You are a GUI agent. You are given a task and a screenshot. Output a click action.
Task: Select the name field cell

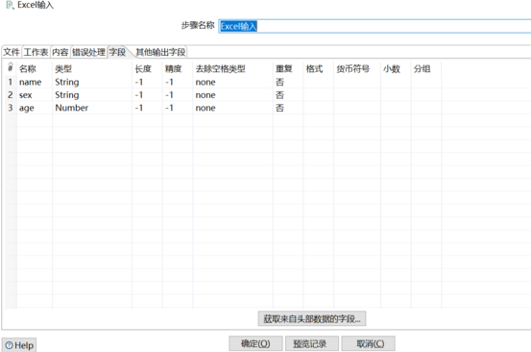coord(30,83)
